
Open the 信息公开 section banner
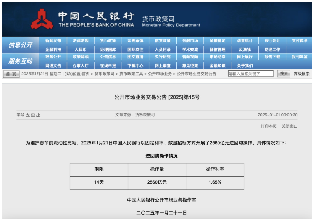tap(21, 45)
